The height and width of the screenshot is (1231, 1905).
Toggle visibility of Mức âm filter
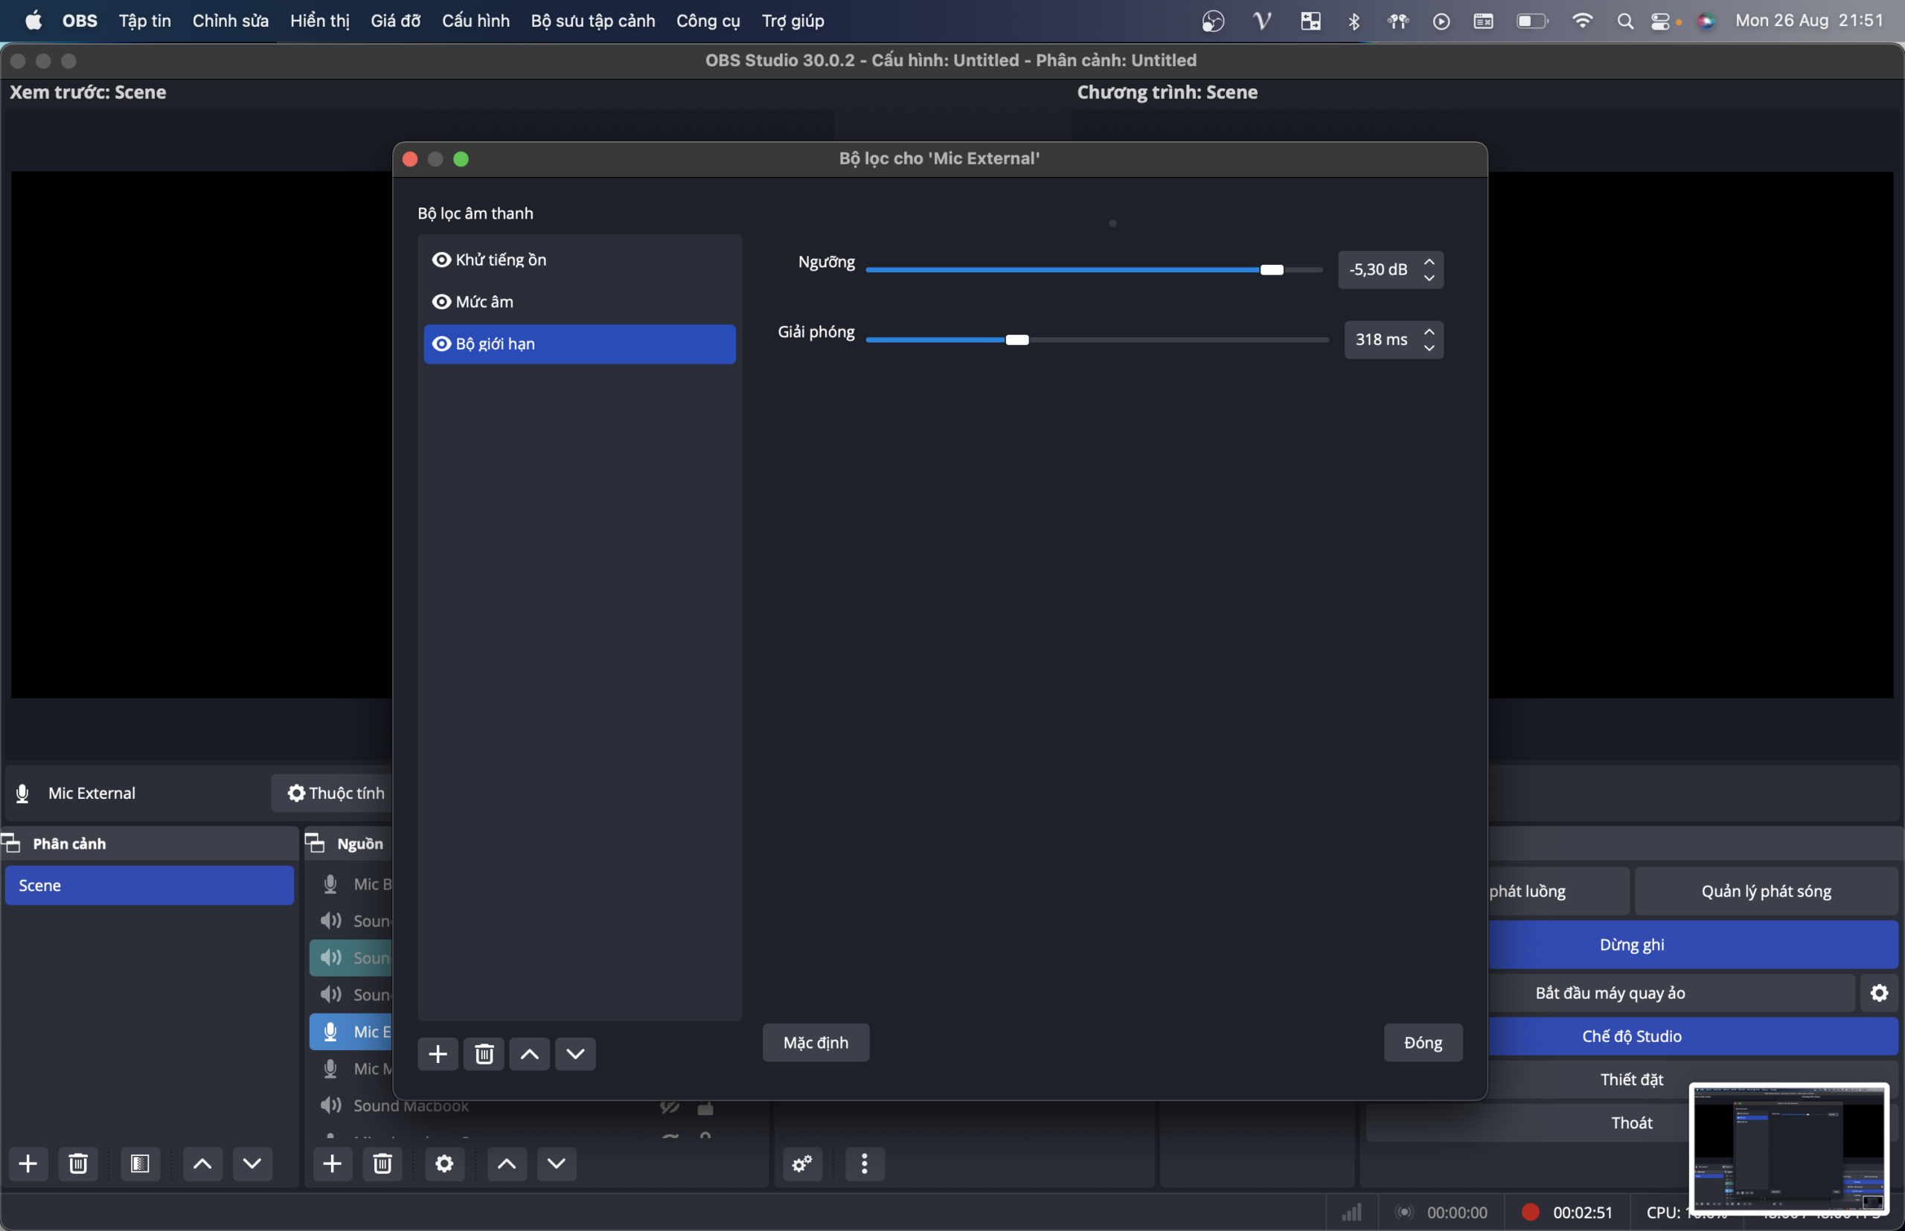pos(441,301)
